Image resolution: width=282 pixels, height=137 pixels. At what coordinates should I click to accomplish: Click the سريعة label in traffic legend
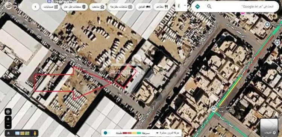(x=146, y=133)
